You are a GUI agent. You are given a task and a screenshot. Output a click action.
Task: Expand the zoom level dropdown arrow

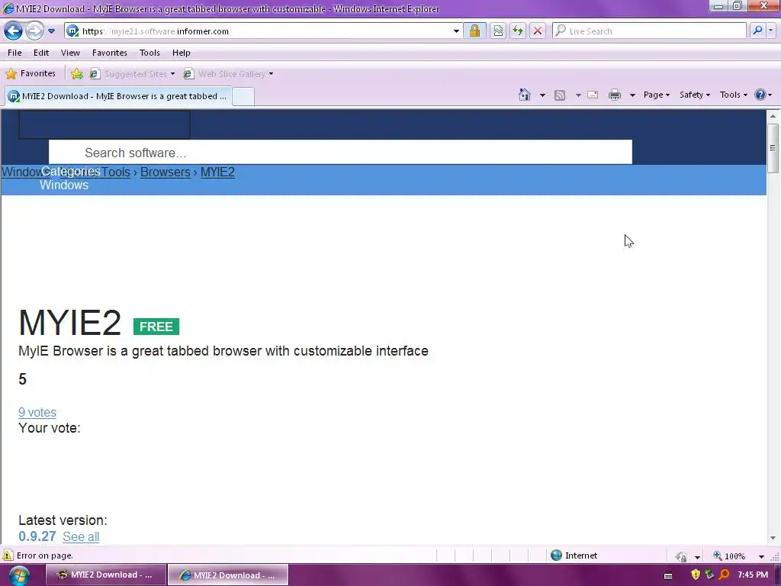point(761,556)
